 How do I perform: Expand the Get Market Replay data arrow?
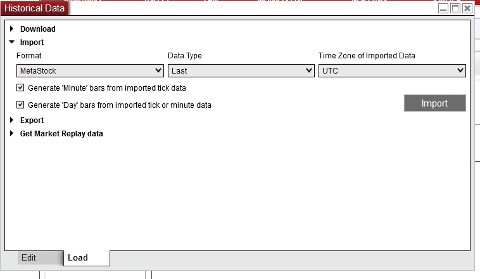[12, 133]
